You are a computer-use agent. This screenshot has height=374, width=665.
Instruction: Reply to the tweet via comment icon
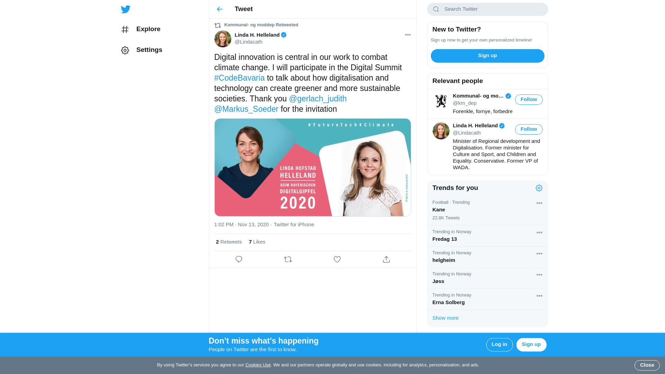coord(239,259)
